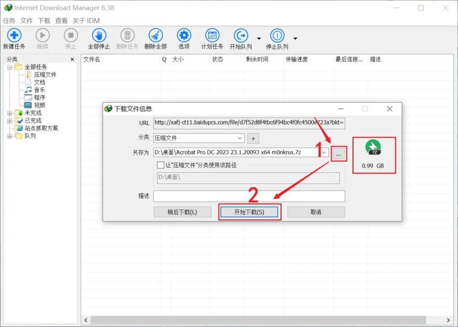Enable 让"压缩文件"分类使用该路径 checkbox
The width and height of the screenshot is (458, 327).
click(160, 165)
